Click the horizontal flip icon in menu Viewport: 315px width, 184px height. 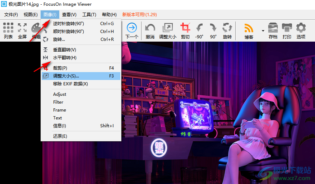[46, 58]
